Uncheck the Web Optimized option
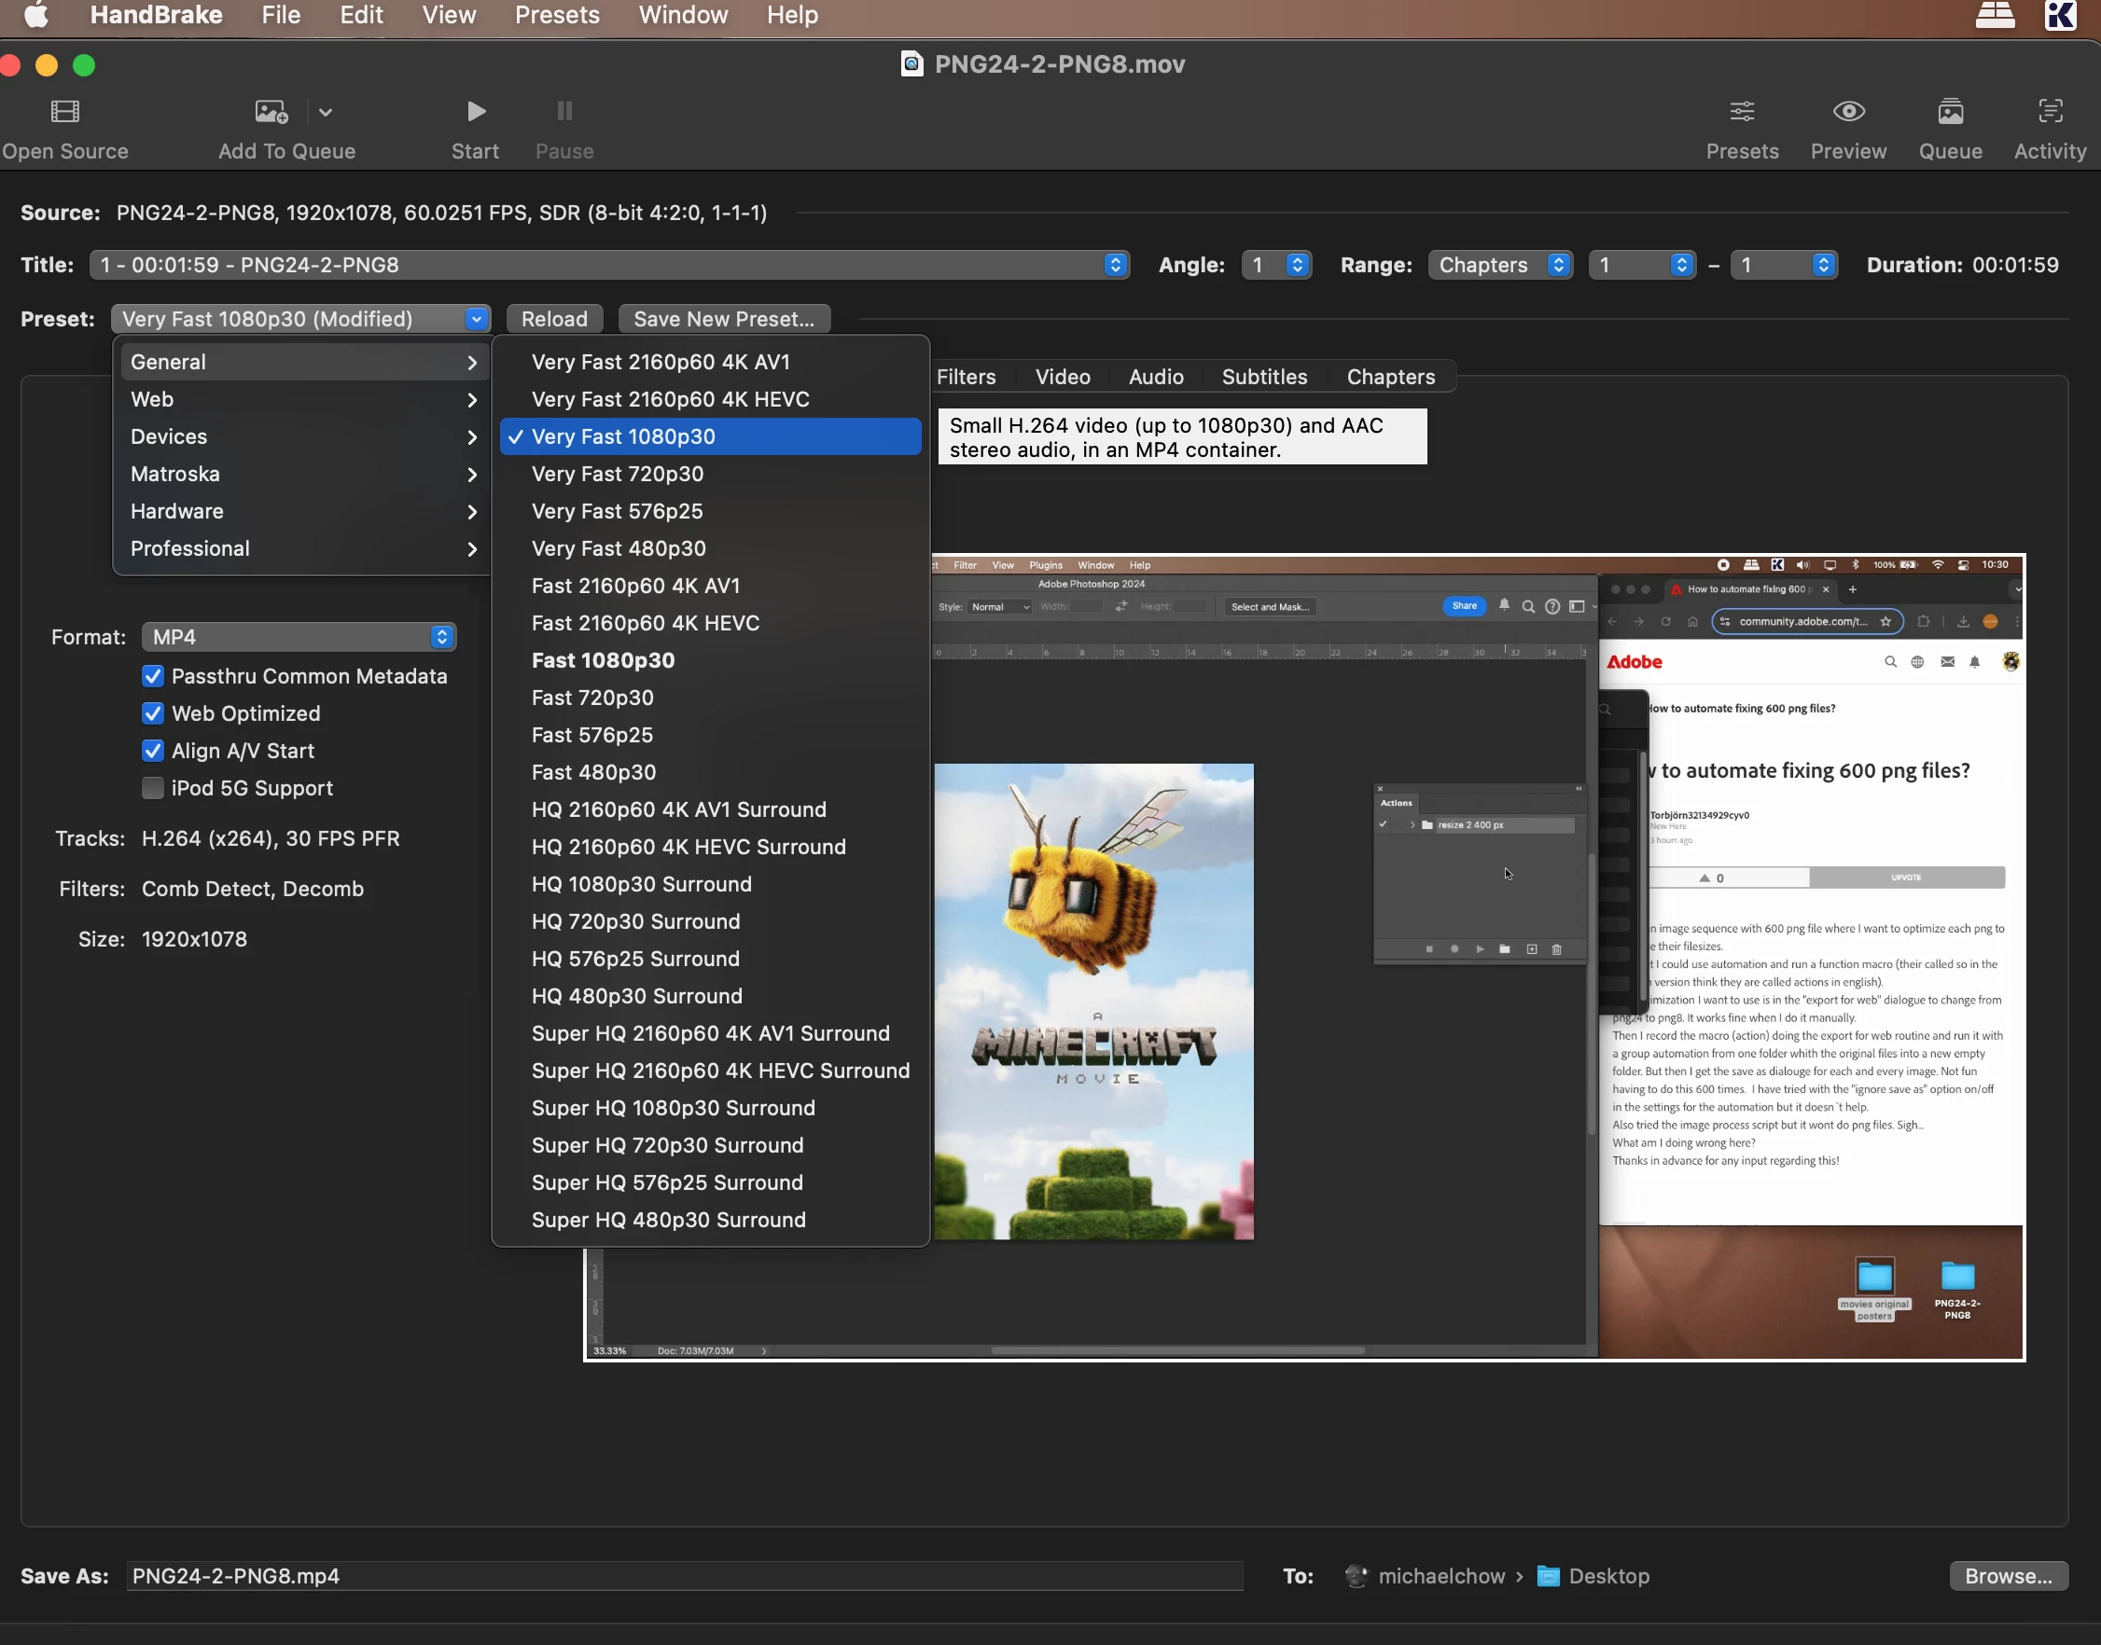Image resolution: width=2101 pixels, height=1645 pixels. click(152, 713)
